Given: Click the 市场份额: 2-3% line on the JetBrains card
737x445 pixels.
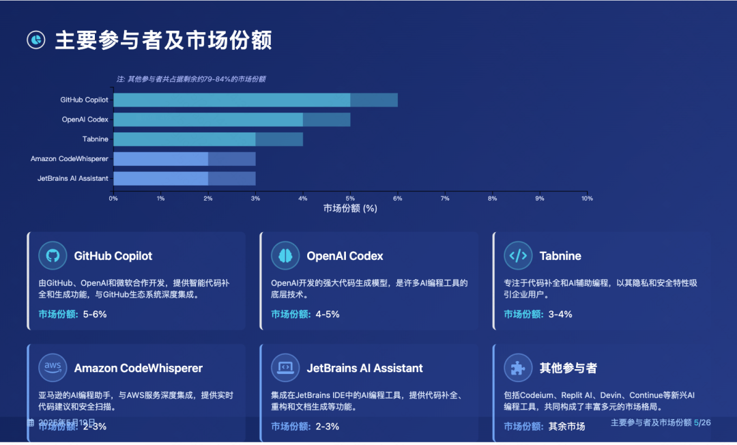Looking at the screenshot, I should (x=306, y=426).
